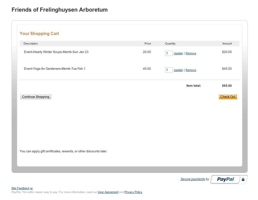Viewport: 258px width, 200px height.
Task: Click Continue Shopping button
Action: 35,97
